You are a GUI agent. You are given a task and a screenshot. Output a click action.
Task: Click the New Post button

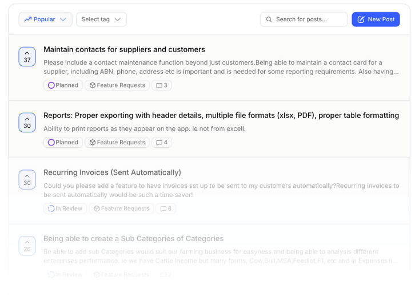click(376, 19)
